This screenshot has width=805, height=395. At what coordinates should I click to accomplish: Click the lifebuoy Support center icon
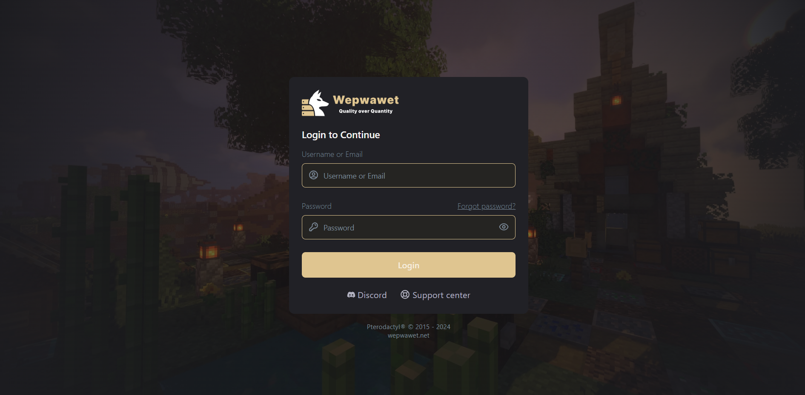click(x=405, y=294)
